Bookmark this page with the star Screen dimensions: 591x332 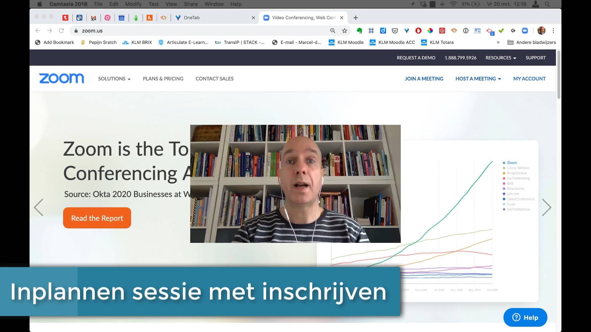tap(344, 30)
